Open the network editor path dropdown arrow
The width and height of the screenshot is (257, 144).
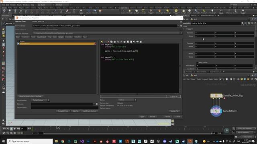tap(249, 76)
